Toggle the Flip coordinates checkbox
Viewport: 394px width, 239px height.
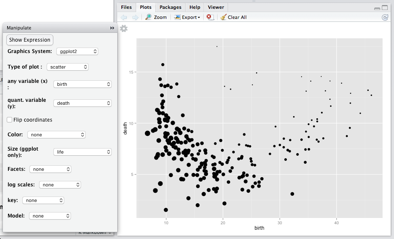point(10,120)
